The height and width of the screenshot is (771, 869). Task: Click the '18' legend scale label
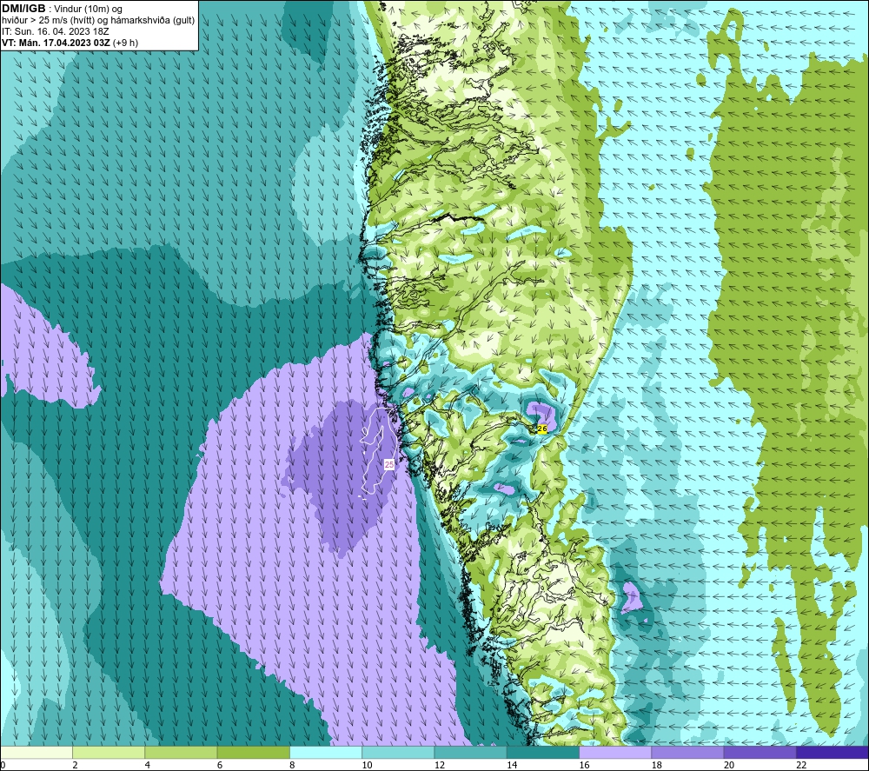click(x=656, y=765)
